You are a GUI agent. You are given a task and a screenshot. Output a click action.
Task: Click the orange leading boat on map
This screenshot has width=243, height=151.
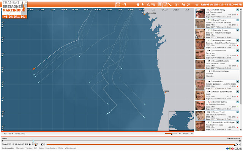(x=34, y=69)
